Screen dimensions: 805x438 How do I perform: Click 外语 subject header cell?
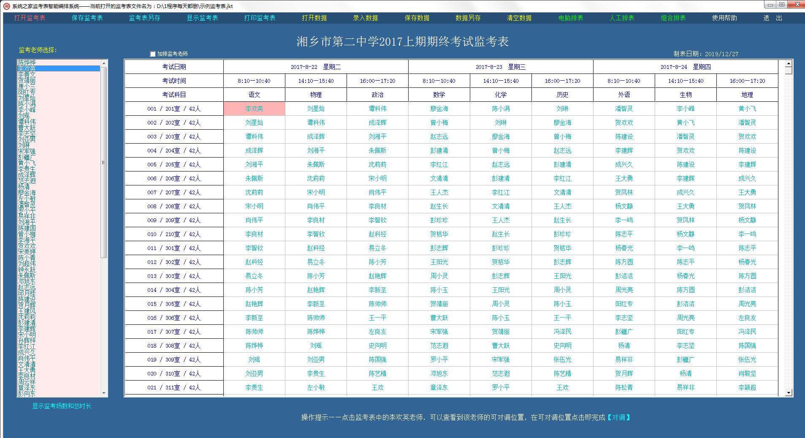624,95
